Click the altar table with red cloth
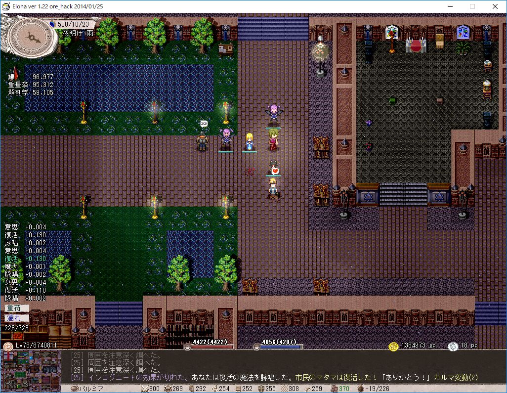This screenshot has width=507, height=393. pos(416,45)
